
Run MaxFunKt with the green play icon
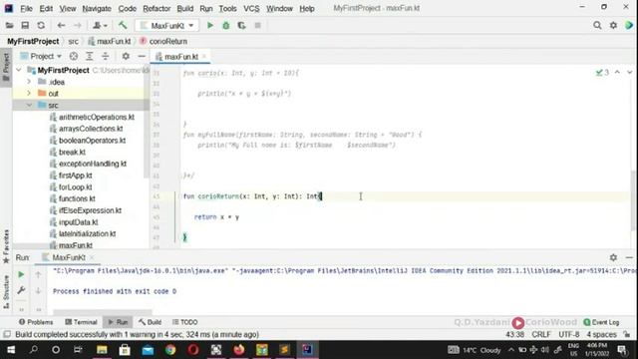(210, 25)
